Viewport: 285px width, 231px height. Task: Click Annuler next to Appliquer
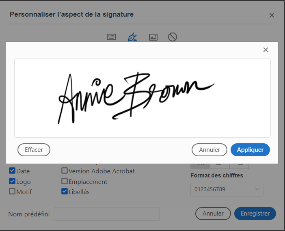click(x=209, y=150)
